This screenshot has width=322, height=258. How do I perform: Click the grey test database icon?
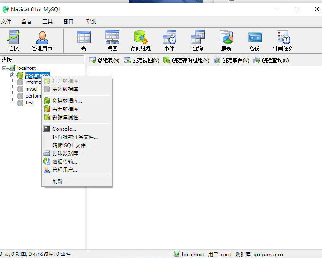[20, 103]
